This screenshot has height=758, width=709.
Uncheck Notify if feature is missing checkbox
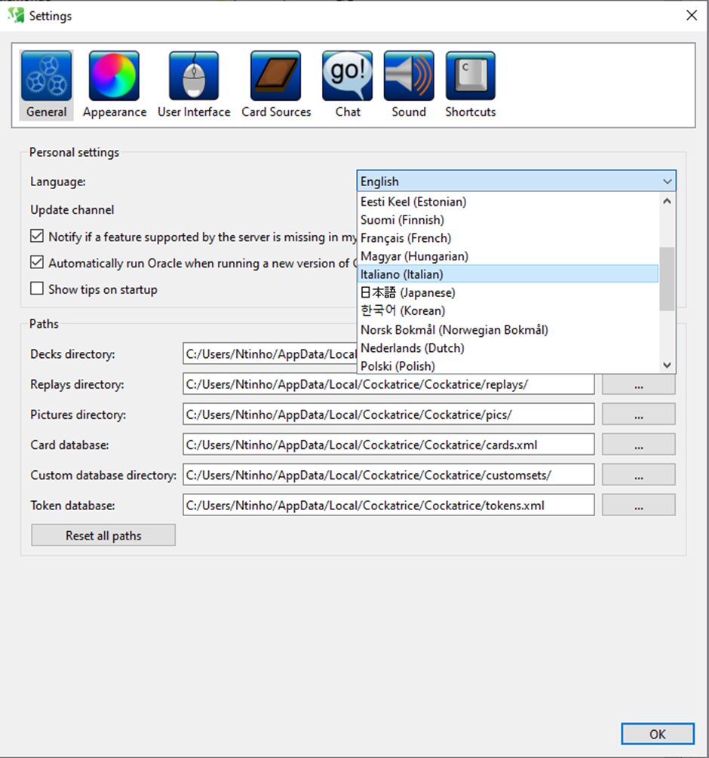(37, 237)
